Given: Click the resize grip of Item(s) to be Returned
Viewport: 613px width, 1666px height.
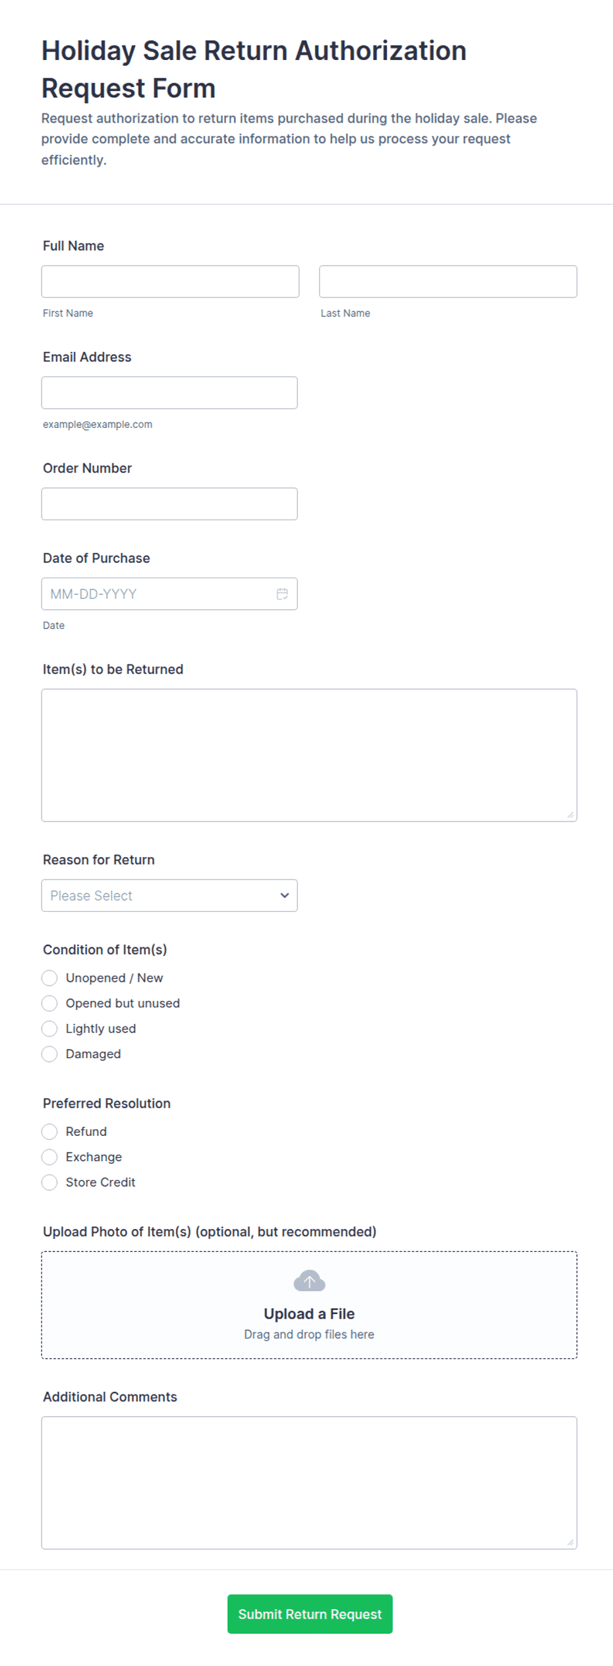Looking at the screenshot, I should pyautogui.click(x=570, y=815).
